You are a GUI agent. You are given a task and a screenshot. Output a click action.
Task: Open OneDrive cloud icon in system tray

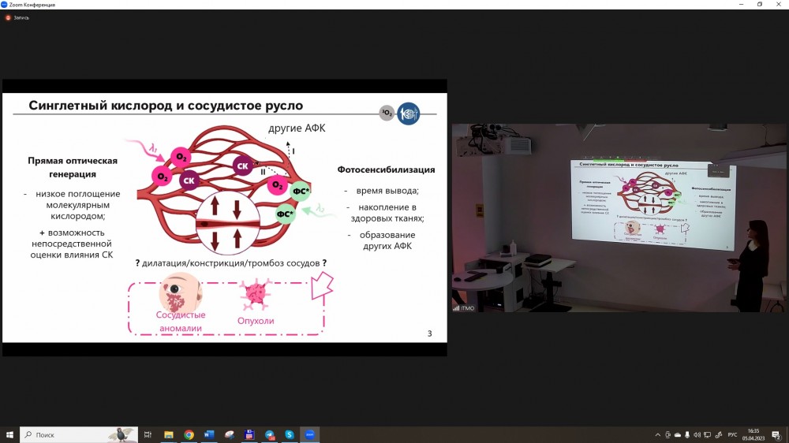678,434
